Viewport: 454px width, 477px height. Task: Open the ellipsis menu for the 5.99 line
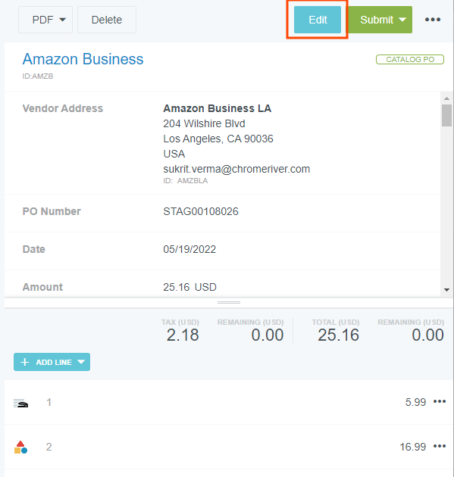pos(440,402)
